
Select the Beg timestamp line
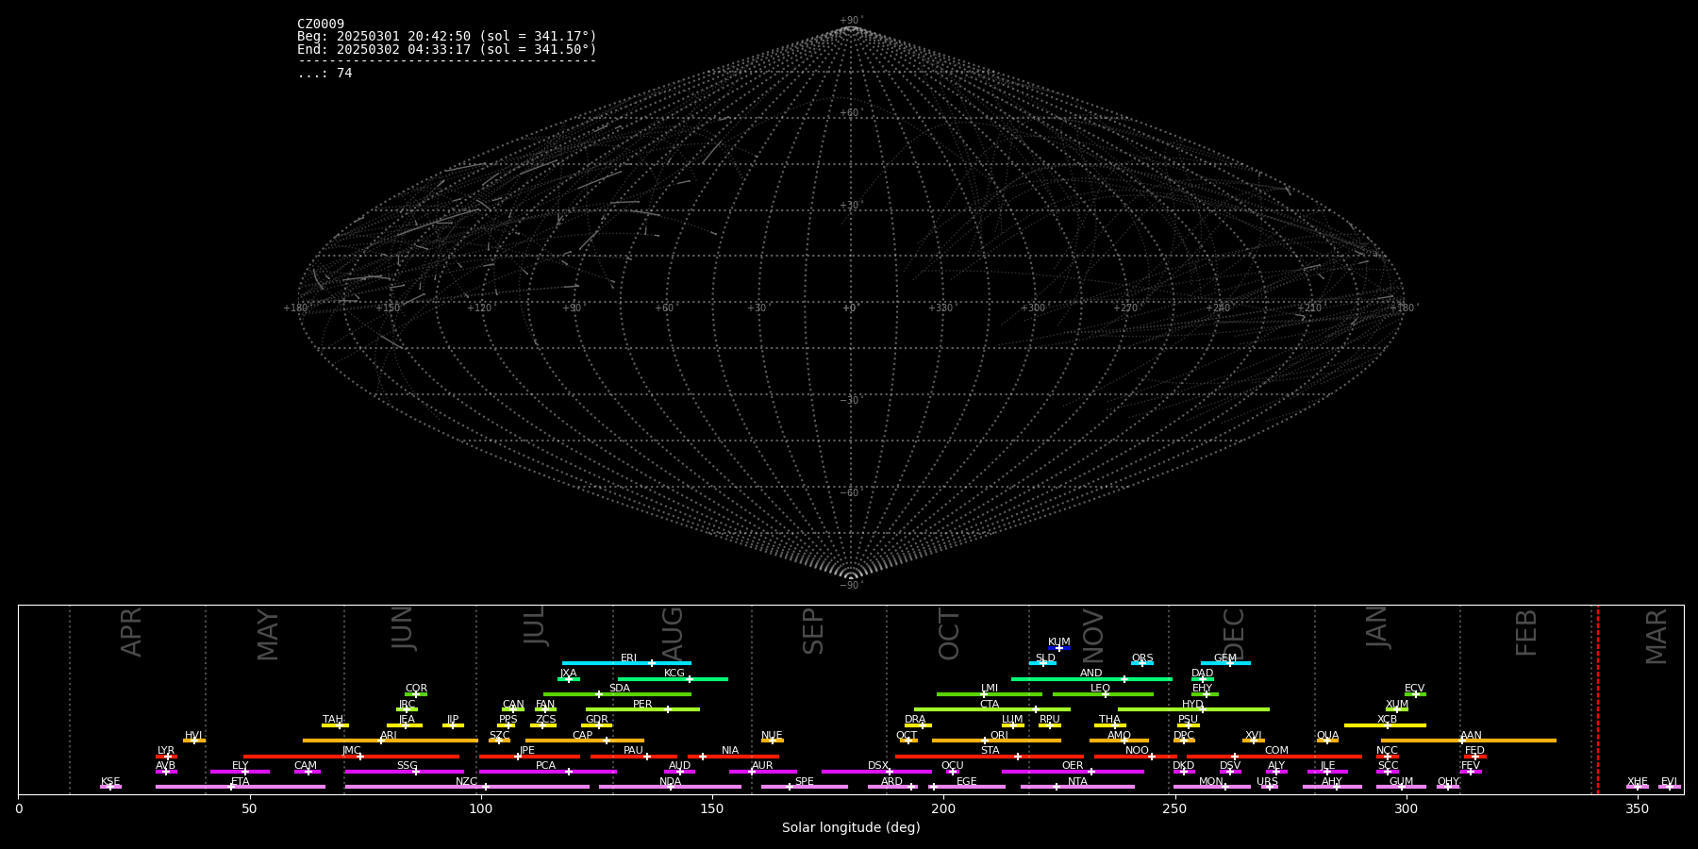pos(447,36)
